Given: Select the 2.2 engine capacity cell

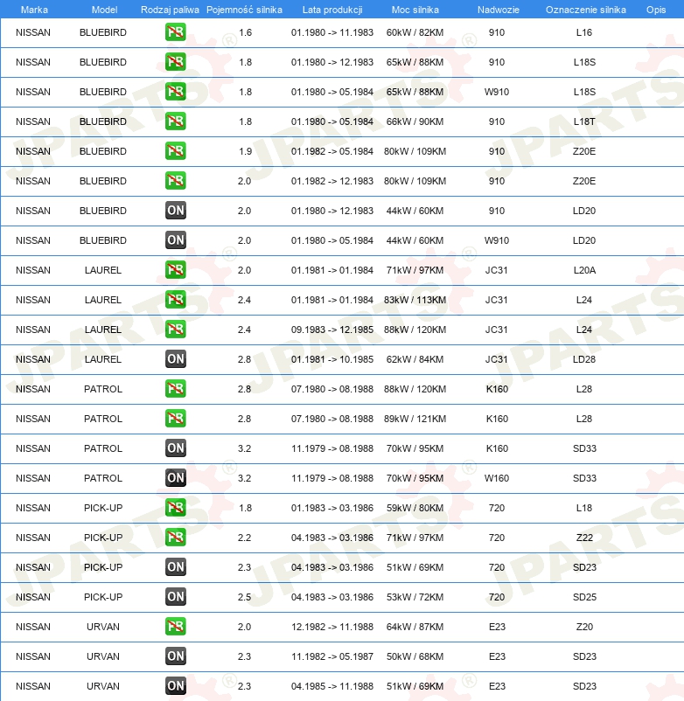Looking at the screenshot, I should click(x=244, y=538).
